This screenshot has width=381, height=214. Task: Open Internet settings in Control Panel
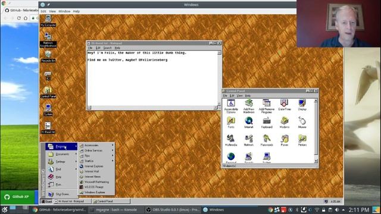[x=249, y=122]
